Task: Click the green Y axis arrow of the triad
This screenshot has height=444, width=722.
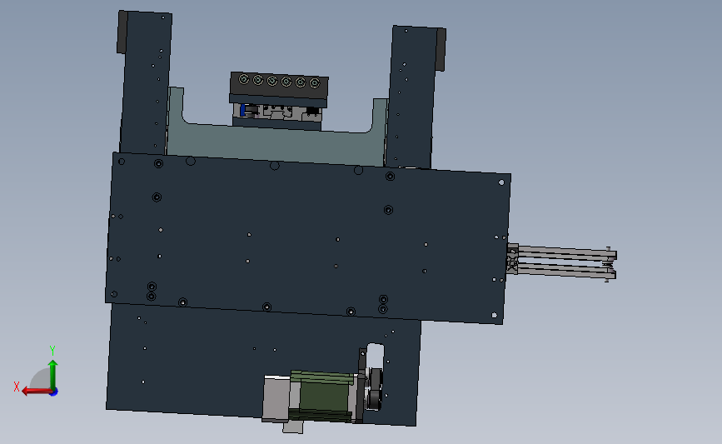Action: 53,374
